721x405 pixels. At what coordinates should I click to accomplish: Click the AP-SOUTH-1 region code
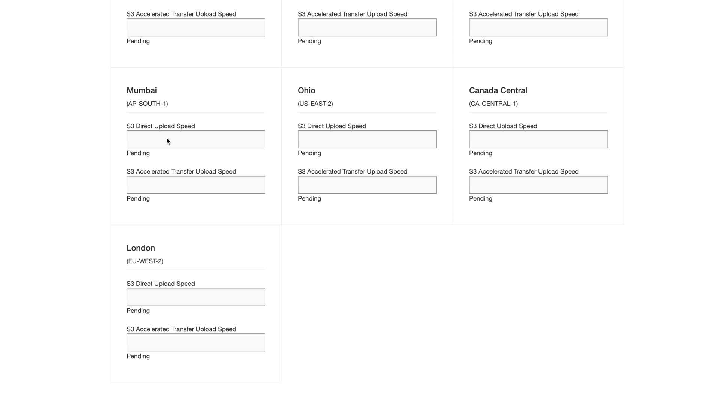tap(147, 103)
